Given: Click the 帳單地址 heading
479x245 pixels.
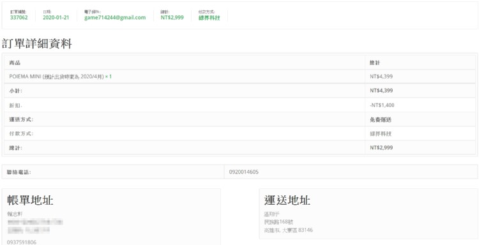Looking at the screenshot, I should [30, 200].
